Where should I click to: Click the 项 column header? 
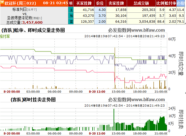click(x=71, y=3)
